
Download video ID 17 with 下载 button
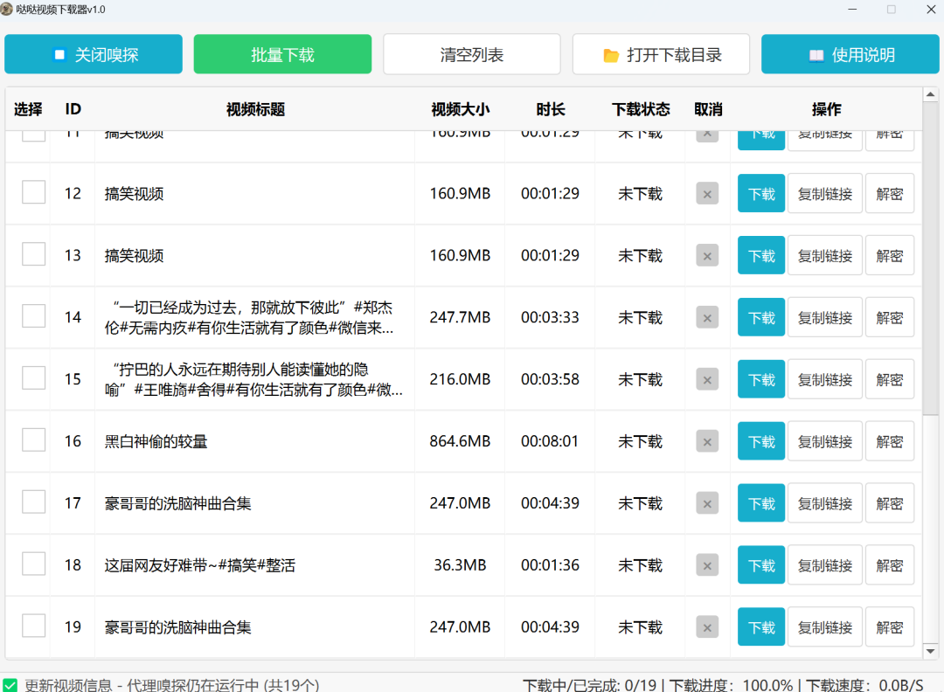pyautogui.click(x=761, y=504)
